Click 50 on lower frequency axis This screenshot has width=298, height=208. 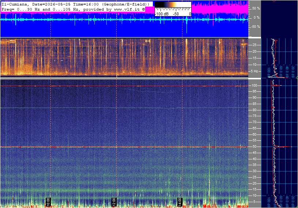pos(254,147)
